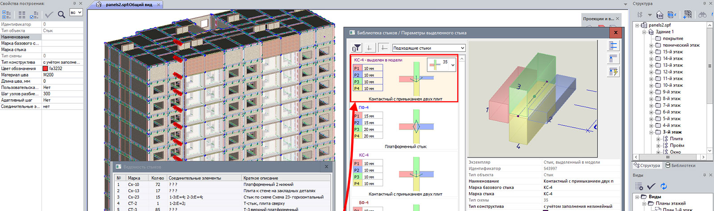The height and width of the screenshot is (211, 714).
Task: Click the Материал шва M200 value field
Action: pos(62,75)
